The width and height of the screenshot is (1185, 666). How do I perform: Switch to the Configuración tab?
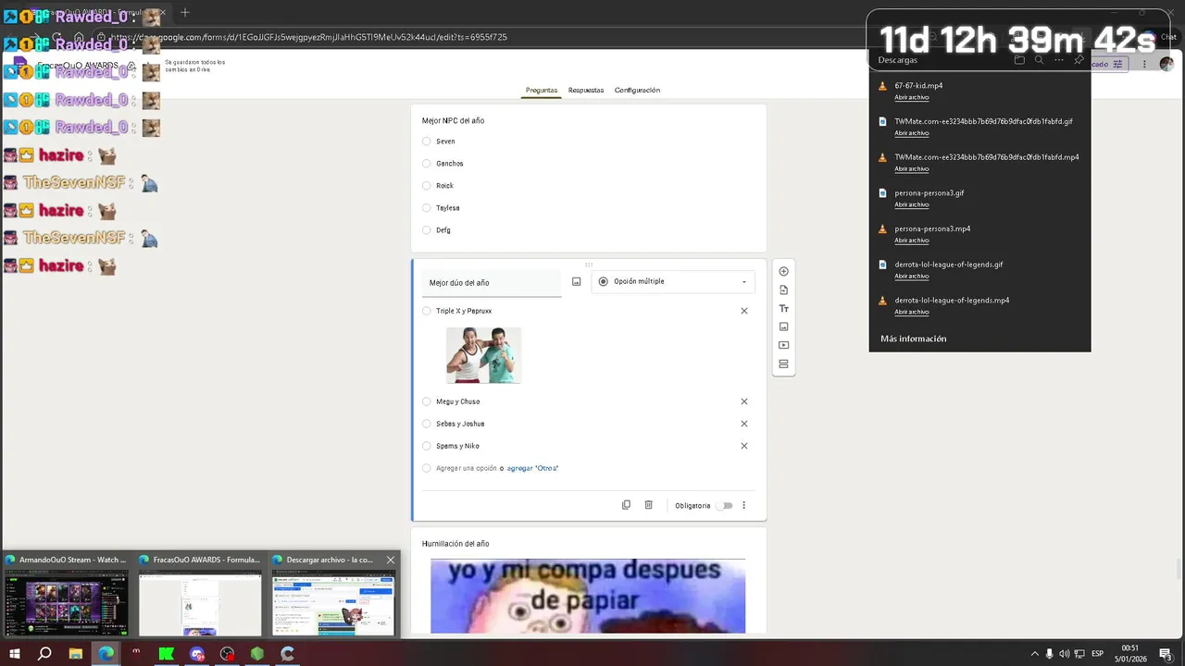[x=637, y=90]
